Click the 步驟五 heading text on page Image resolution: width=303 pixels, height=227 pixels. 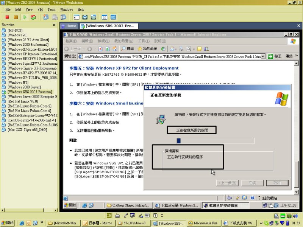124,68
